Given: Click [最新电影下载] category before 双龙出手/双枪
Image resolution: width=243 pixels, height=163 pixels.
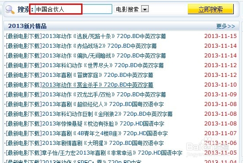Looking at the screenshot, I should coord(24,95).
